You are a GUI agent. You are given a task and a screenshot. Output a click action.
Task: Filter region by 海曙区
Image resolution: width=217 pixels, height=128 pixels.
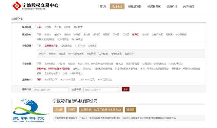(x=106, y=34)
